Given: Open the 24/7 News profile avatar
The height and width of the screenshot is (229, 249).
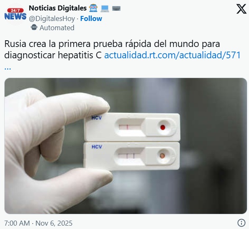Looking at the screenshot, I should [x=15, y=15].
